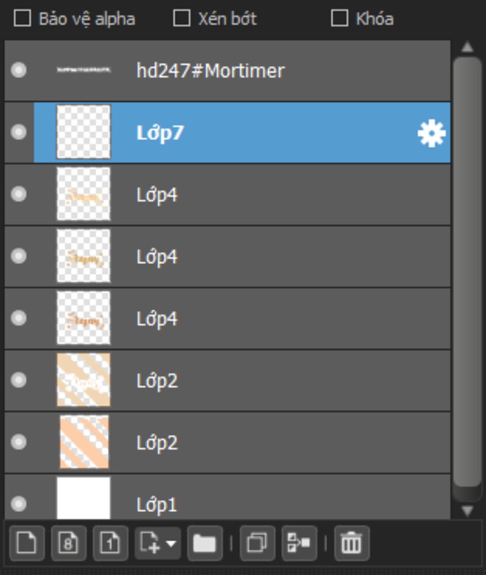
Task: Enable the Xén bớt checkbox
Action: (182, 19)
